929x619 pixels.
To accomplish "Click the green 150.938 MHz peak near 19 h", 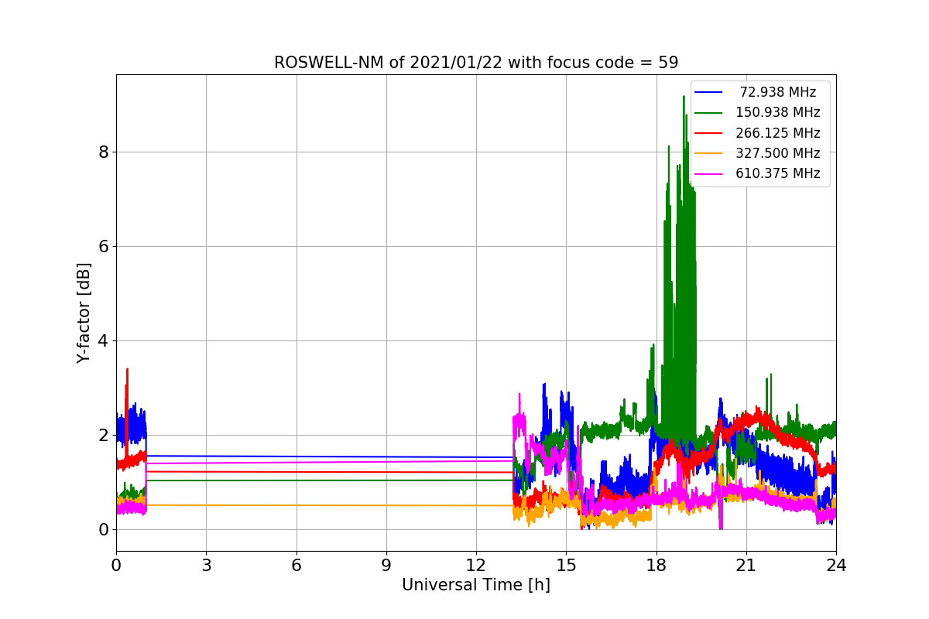I will 684,97.
